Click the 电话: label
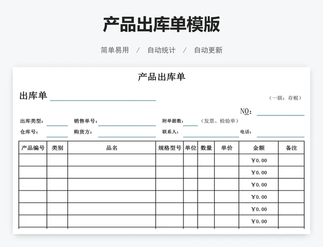Image resolution: width=323 pixels, height=247 pixels. pyautogui.click(x=245, y=132)
